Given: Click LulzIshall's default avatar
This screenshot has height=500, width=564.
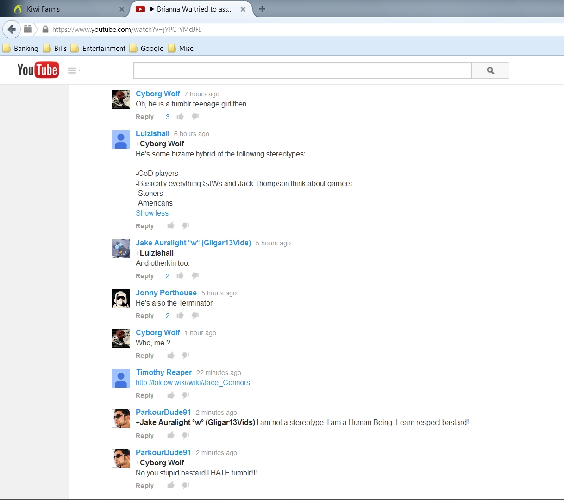Looking at the screenshot, I should (121, 139).
